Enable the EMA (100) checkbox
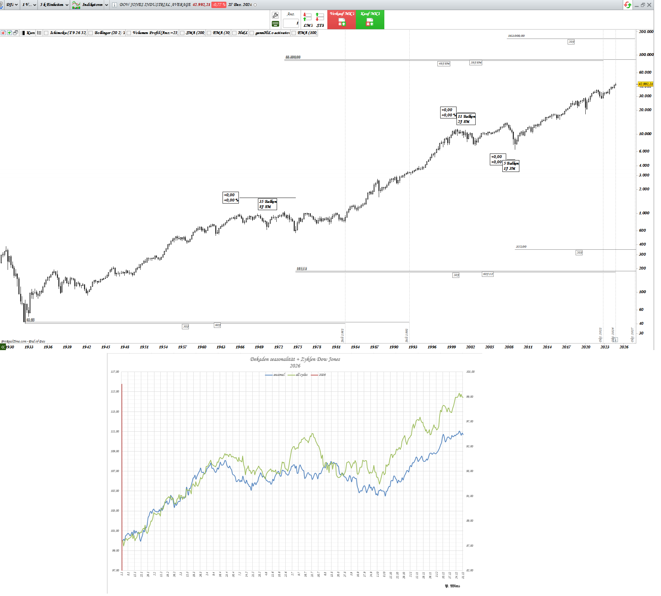 (x=294, y=33)
